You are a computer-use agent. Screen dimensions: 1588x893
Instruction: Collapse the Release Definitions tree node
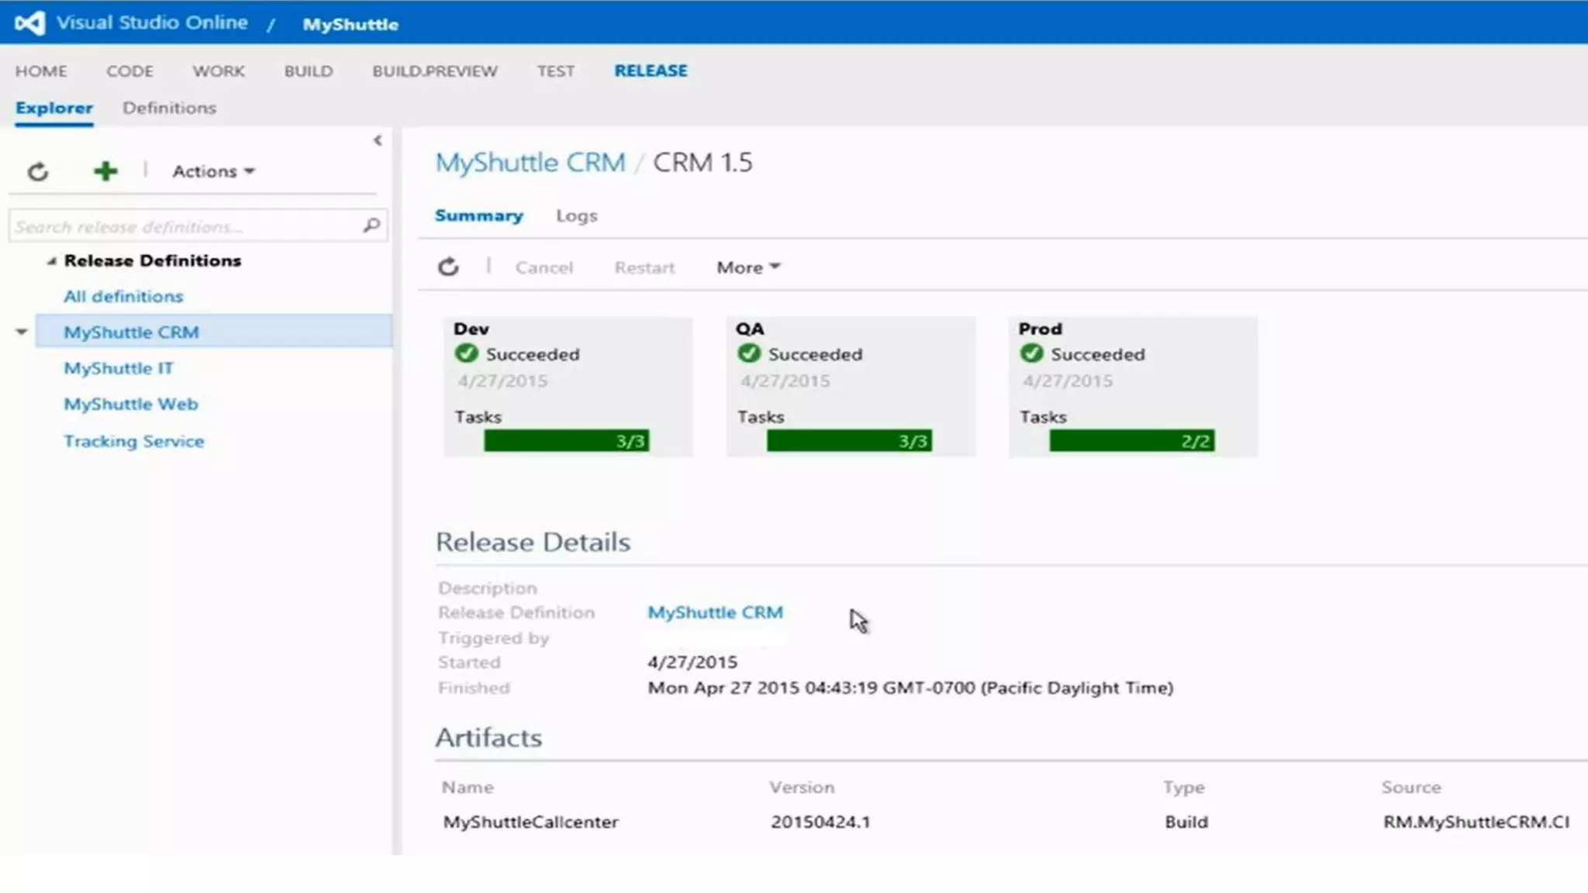click(51, 261)
